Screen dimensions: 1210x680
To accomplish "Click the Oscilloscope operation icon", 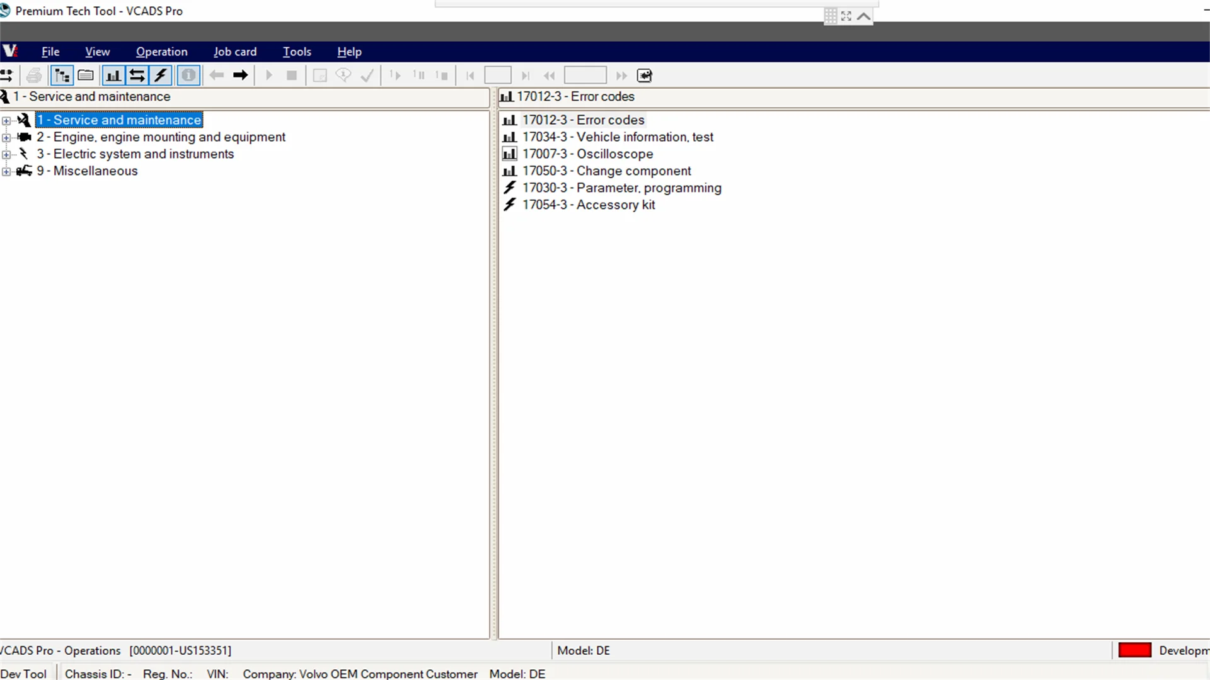I will (x=509, y=154).
